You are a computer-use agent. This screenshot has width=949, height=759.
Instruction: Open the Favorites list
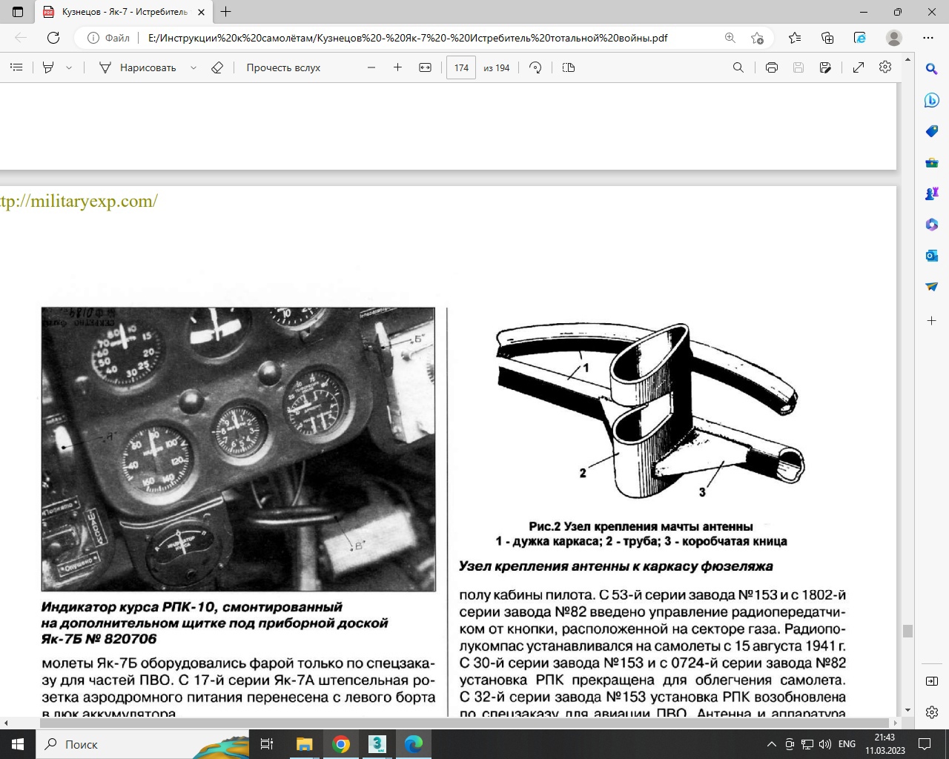[795, 38]
